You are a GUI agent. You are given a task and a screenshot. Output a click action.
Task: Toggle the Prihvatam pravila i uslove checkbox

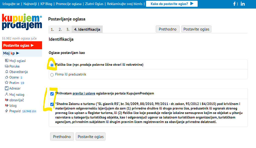coord(52,94)
